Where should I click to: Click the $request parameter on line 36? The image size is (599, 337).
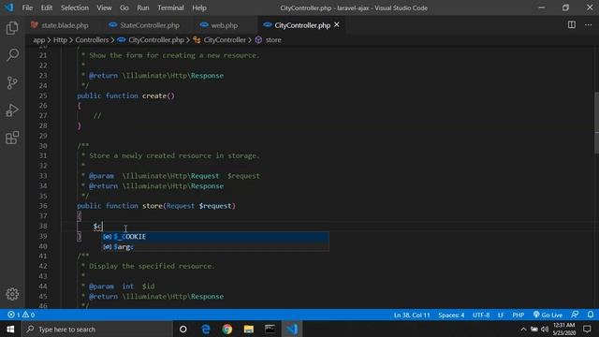[x=215, y=206]
